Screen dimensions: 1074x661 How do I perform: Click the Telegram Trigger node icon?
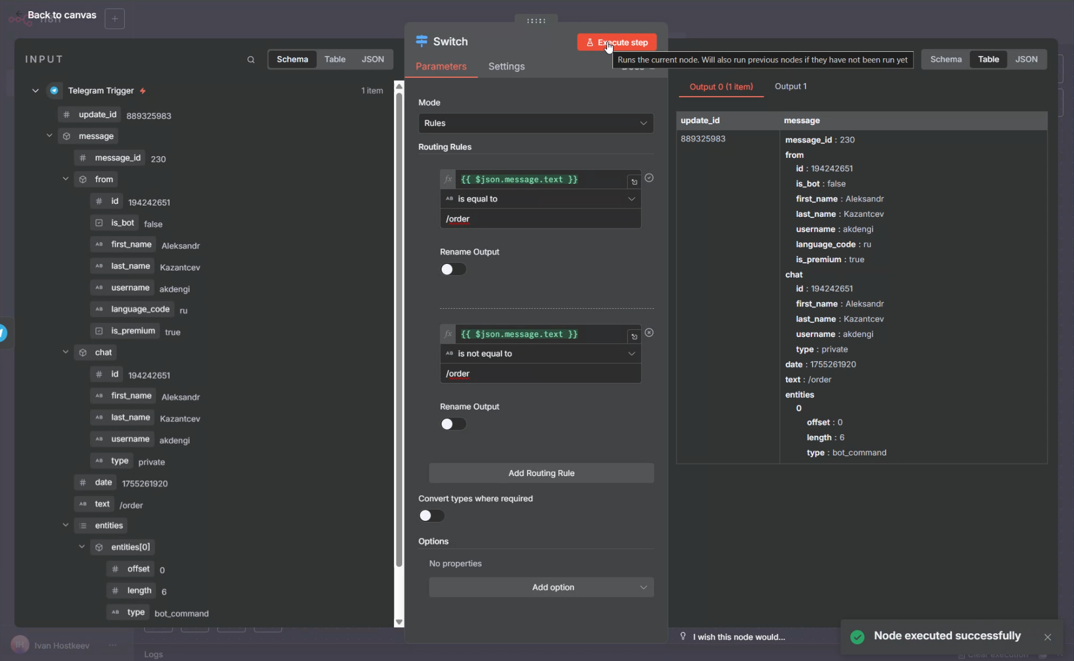[x=54, y=91]
